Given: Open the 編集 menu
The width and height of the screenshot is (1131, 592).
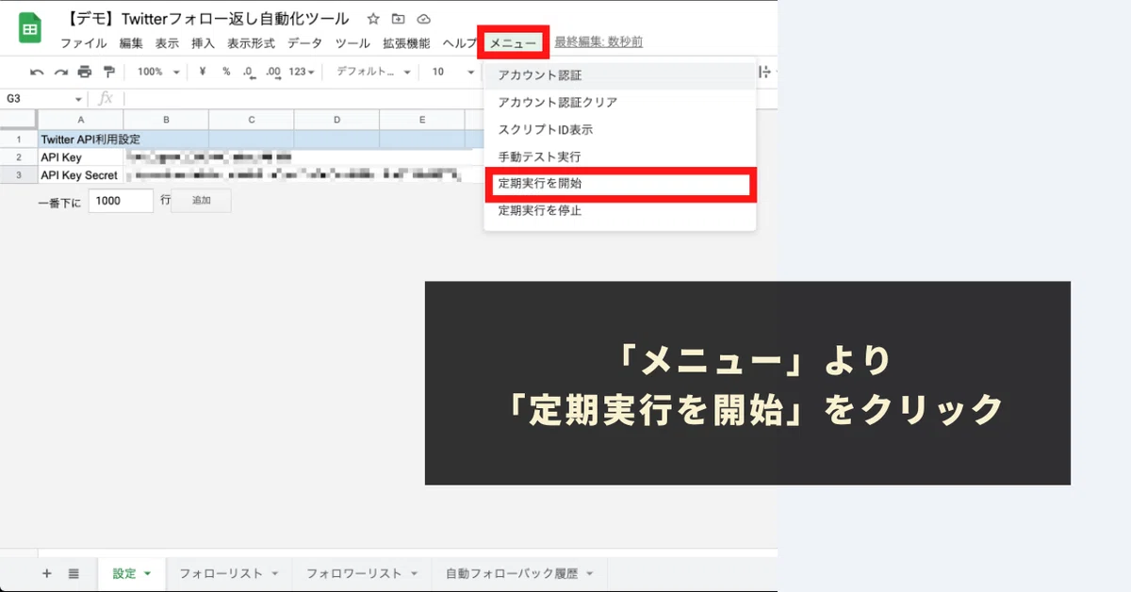Looking at the screenshot, I should tap(131, 43).
